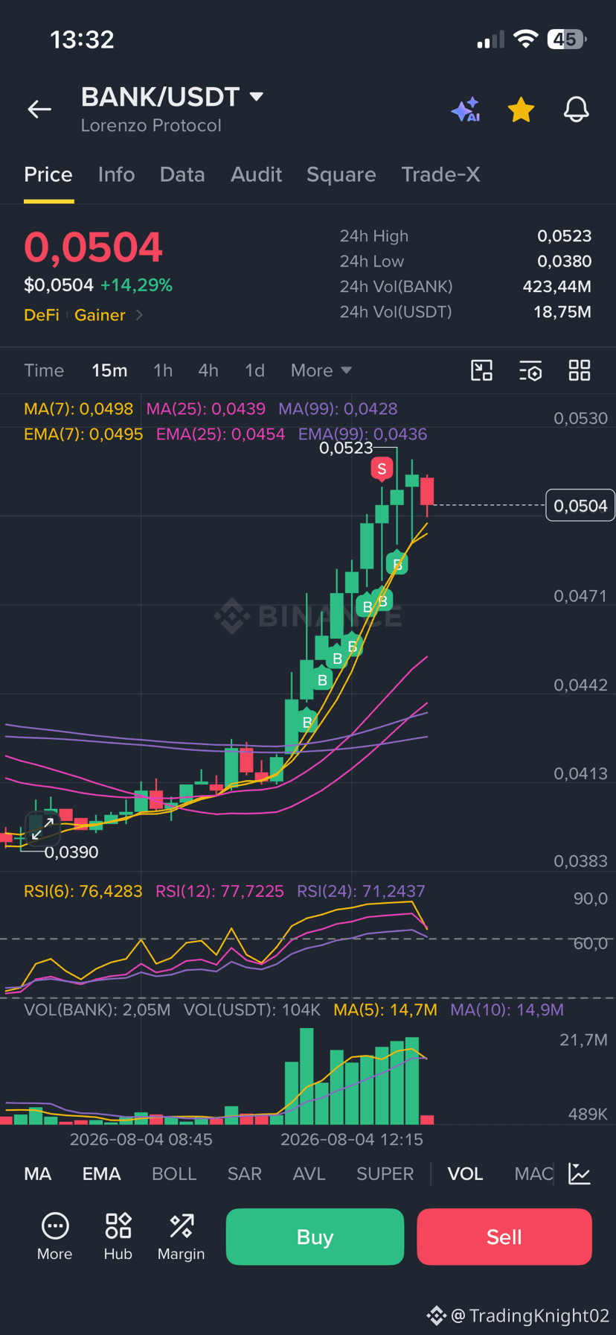Viewport: 616px width, 1335px height.
Task: Tap the chart low label 0,0390
Action: 71,852
